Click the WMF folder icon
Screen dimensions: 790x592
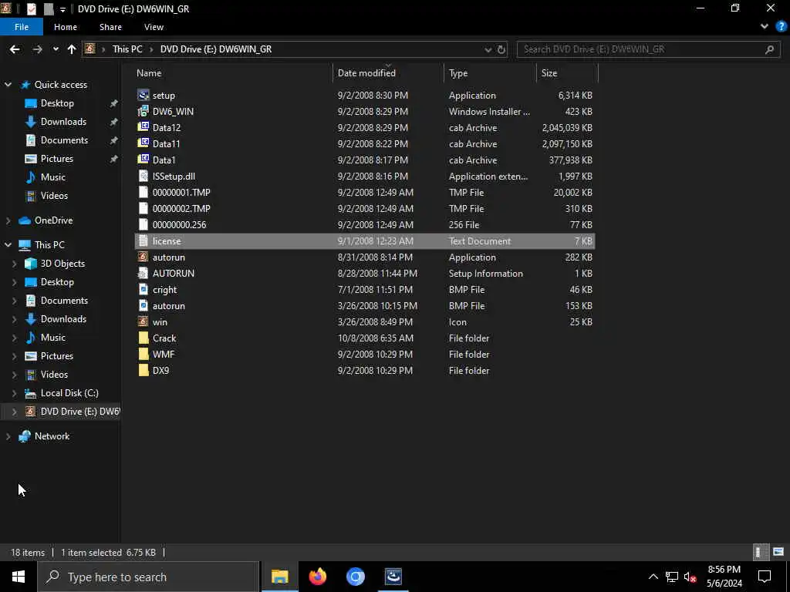(x=143, y=354)
